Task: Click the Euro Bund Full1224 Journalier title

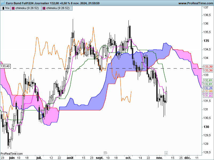Action: 28,3
